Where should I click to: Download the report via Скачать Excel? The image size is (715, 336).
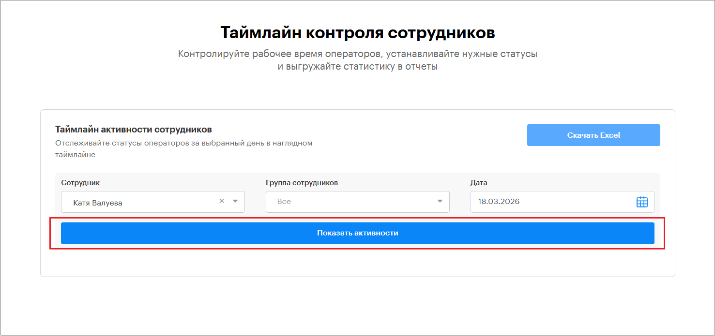(x=593, y=135)
